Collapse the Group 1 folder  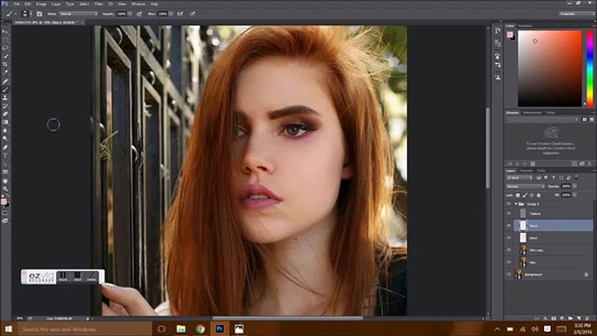(x=516, y=204)
